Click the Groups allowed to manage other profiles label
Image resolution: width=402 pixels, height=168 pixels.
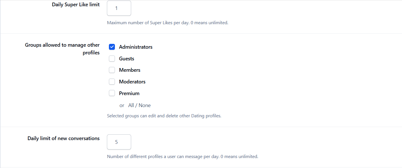(x=62, y=49)
